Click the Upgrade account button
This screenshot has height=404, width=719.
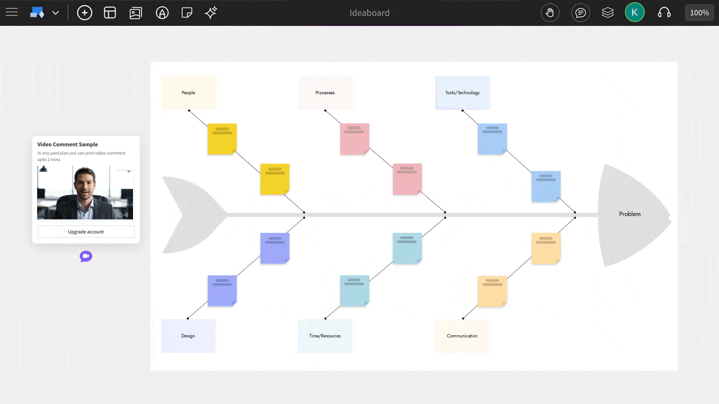pyautogui.click(x=85, y=232)
